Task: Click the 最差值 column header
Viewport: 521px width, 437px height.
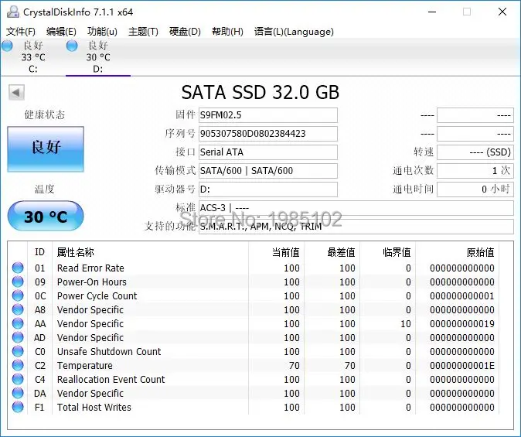Action: [x=341, y=252]
